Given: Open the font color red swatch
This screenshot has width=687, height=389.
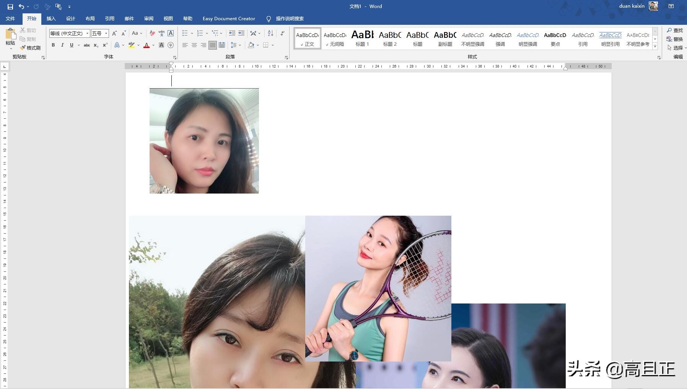Looking at the screenshot, I should click(x=147, y=45).
